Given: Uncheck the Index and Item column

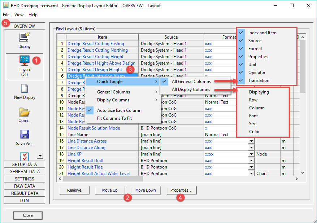Looking at the screenshot, I should point(262,33).
